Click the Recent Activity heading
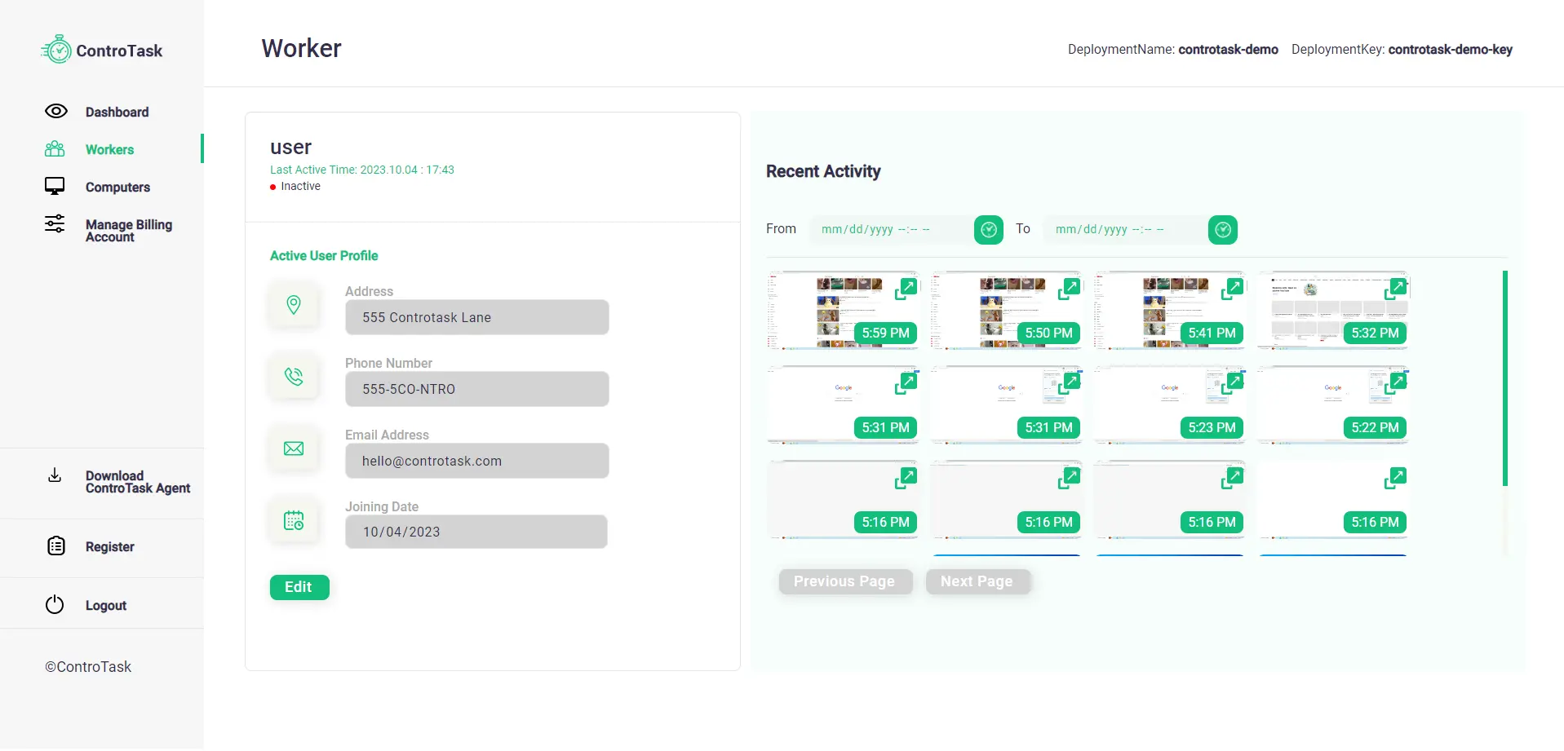 823,171
